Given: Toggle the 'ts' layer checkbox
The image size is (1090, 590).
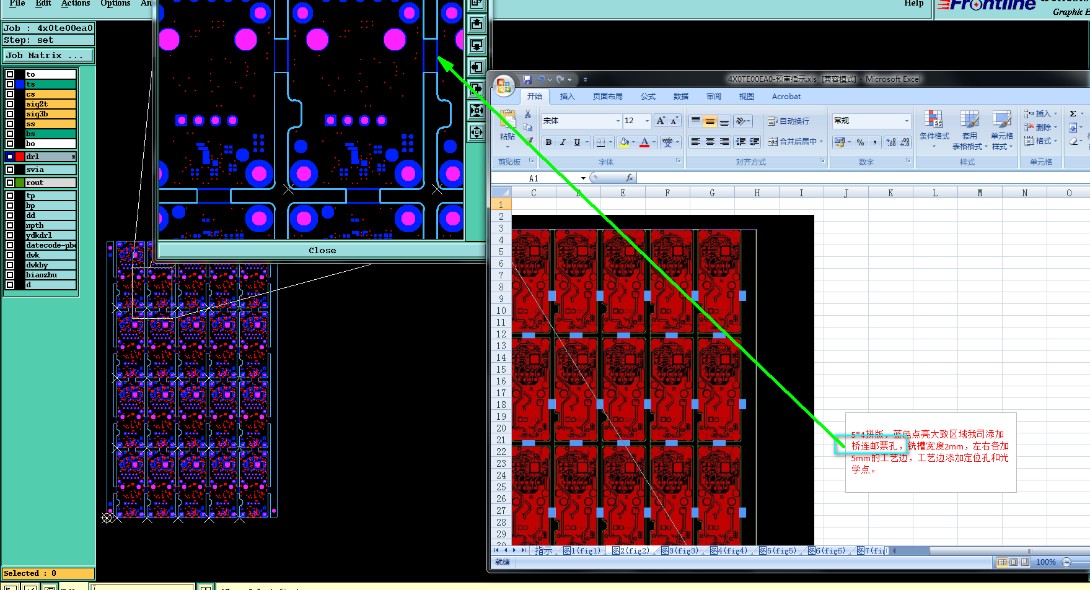Looking at the screenshot, I should (10, 84).
